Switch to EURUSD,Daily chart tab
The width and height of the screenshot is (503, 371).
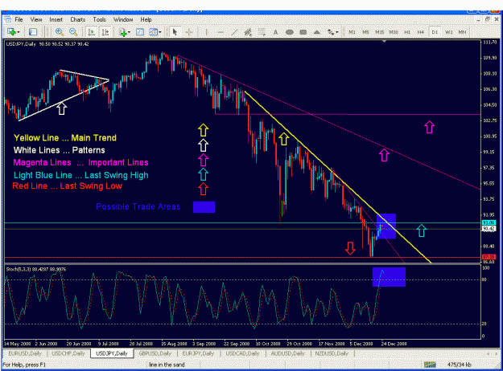pyautogui.click(x=25, y=353)
